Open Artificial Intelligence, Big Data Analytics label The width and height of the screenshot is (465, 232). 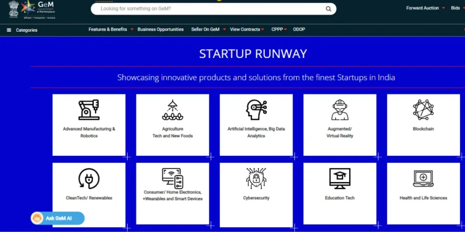click(x=256, y=132)
